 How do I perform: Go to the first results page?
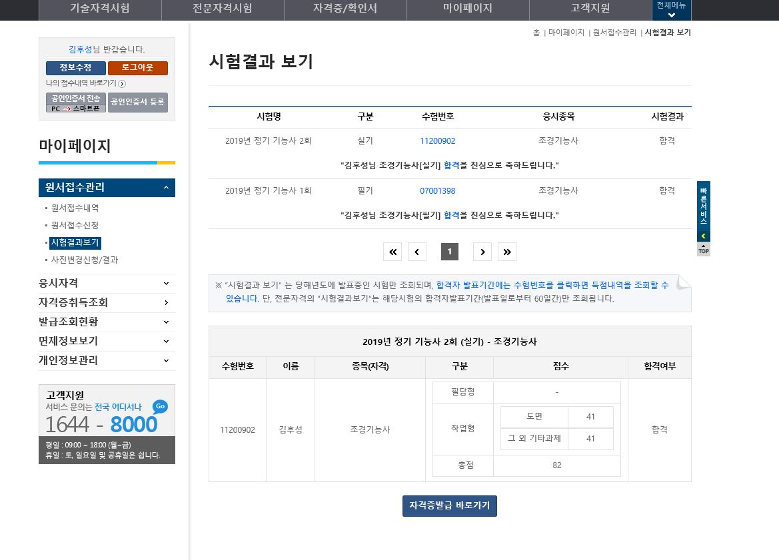(x=392, y=252)
